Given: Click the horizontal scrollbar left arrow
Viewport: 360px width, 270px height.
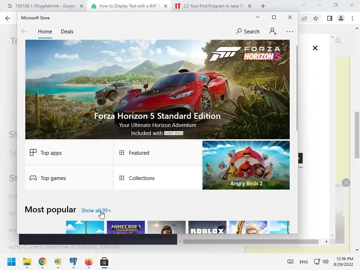Looking at the screenshot, I should (x=180, y=242).
